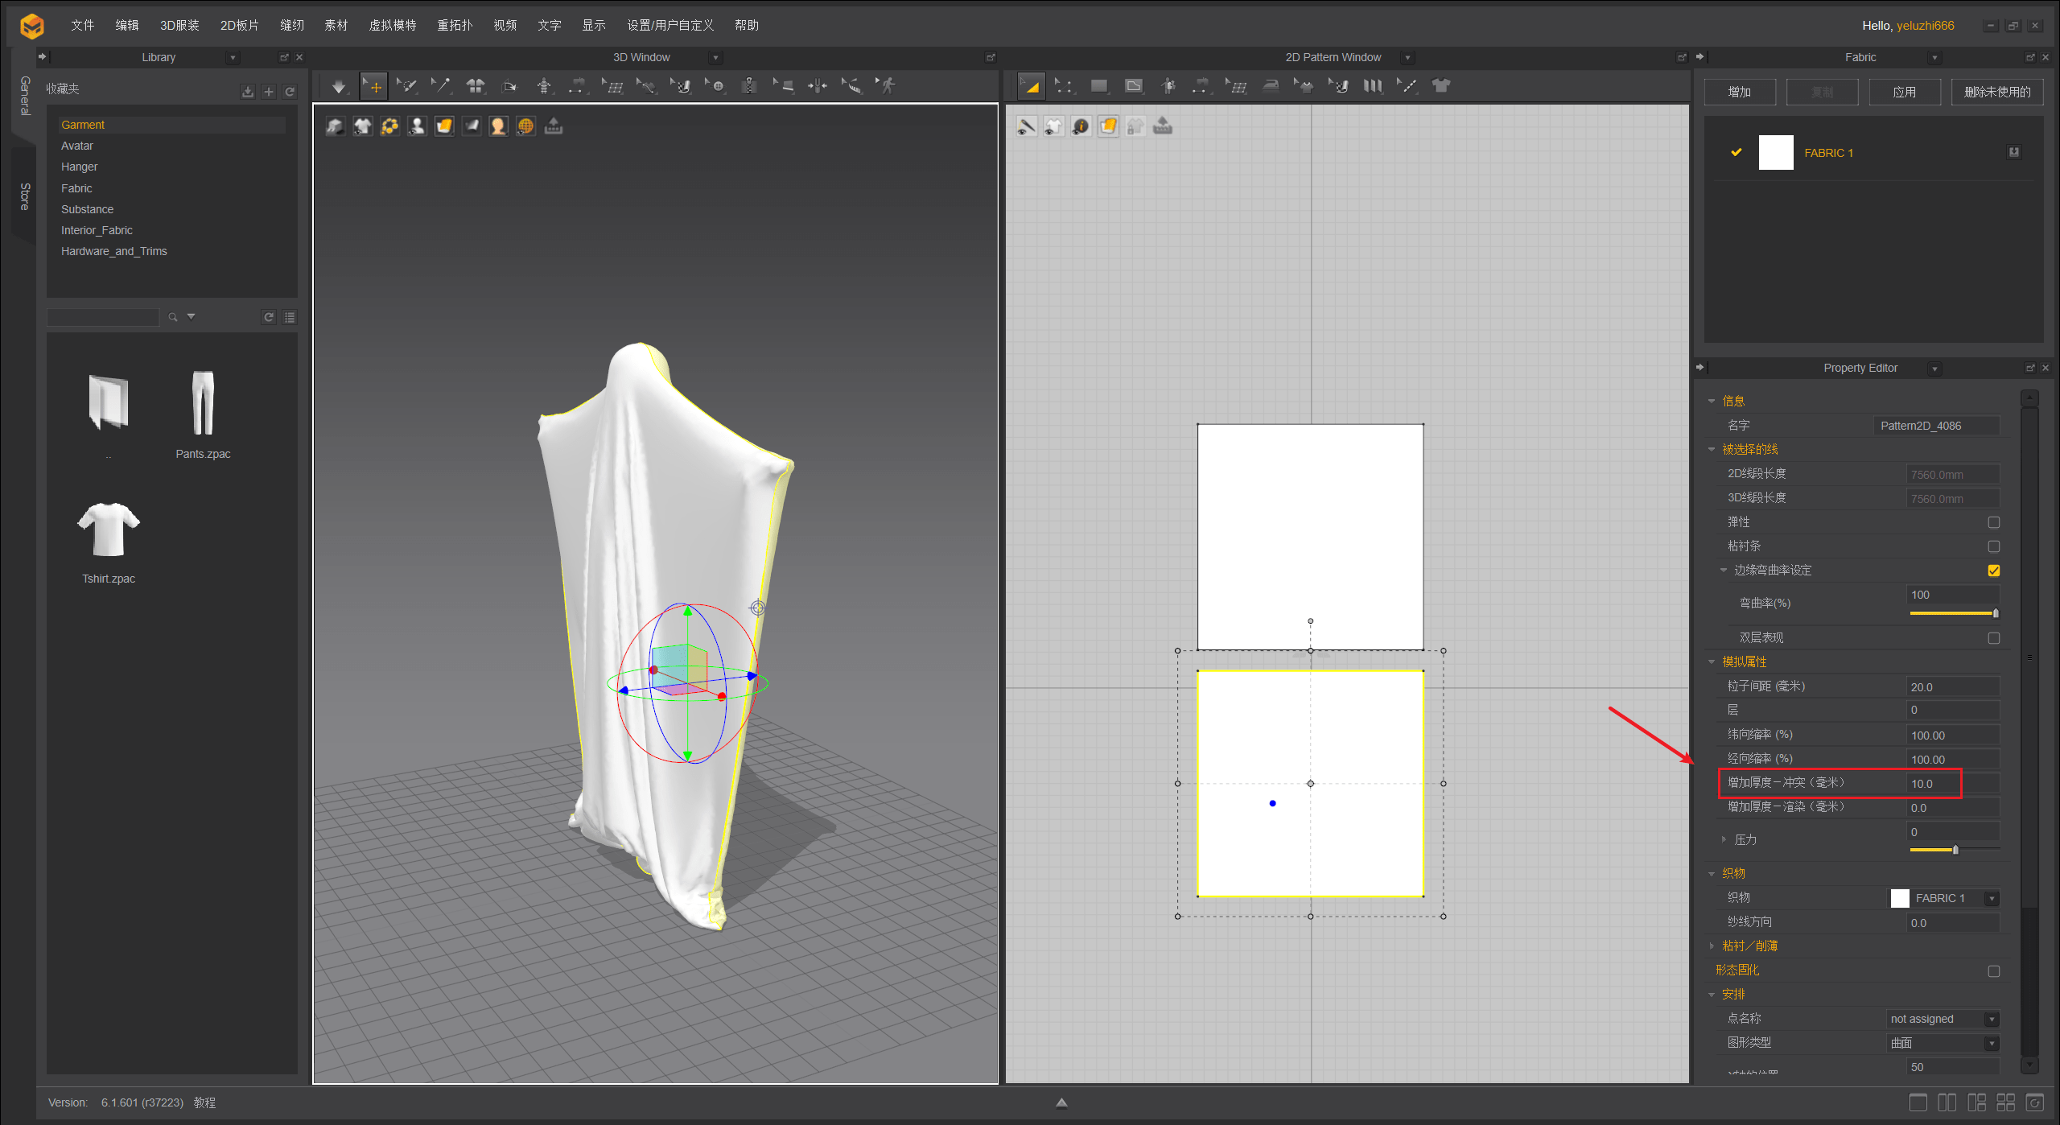
Task: Open the 图形类型 dropdown
Action: coord(1992,1043)
